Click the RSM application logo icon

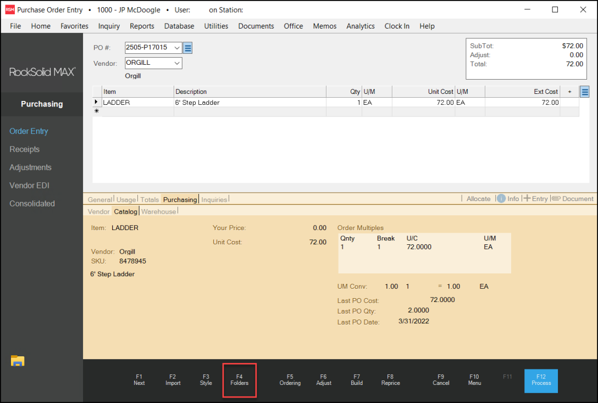(x=10, y=10)
